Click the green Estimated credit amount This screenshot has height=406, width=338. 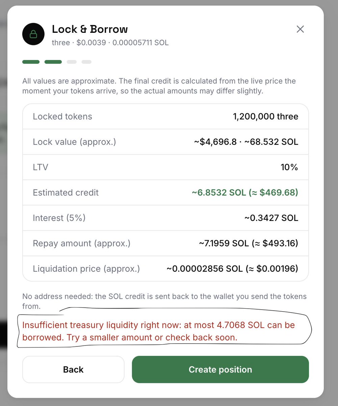pos(245,193)
